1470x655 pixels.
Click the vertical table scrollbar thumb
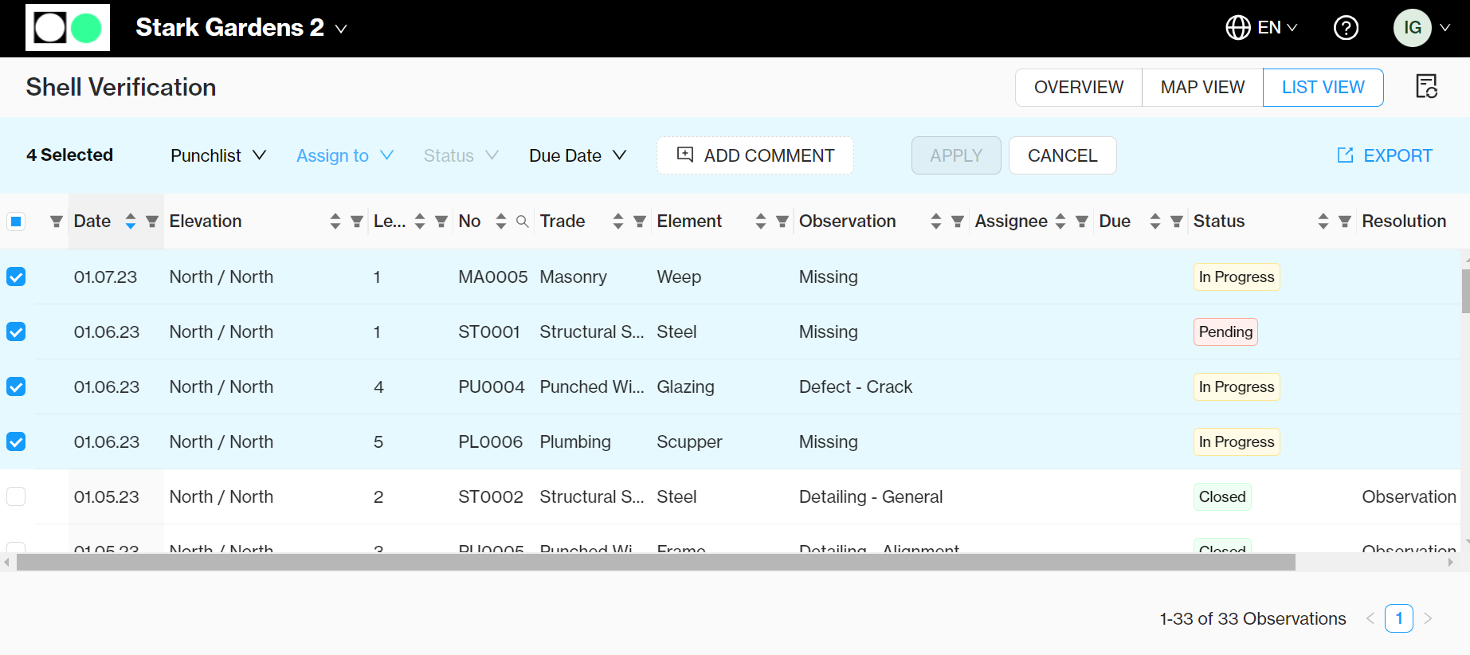click(x=1465, y=291)
